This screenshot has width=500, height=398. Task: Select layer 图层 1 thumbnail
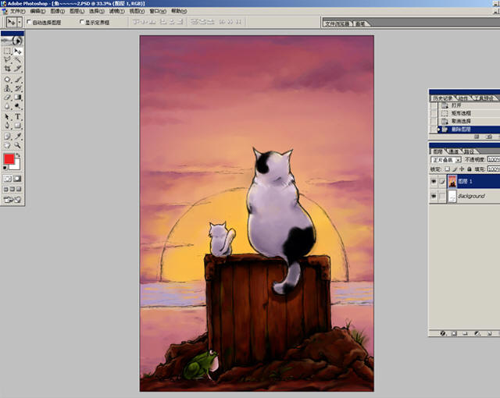tap(452, 182)
